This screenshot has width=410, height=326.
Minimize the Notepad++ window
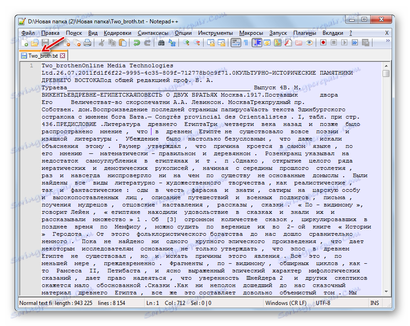click(352, 20)
